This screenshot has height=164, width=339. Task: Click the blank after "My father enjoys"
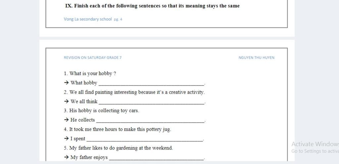156,157
